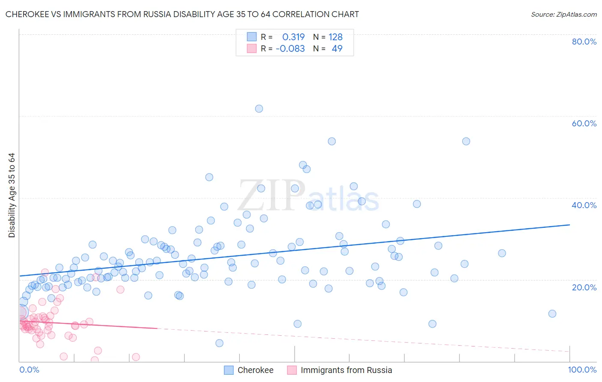
Task: Click the right end of blue trend line
Action: (x=569, y=224)
